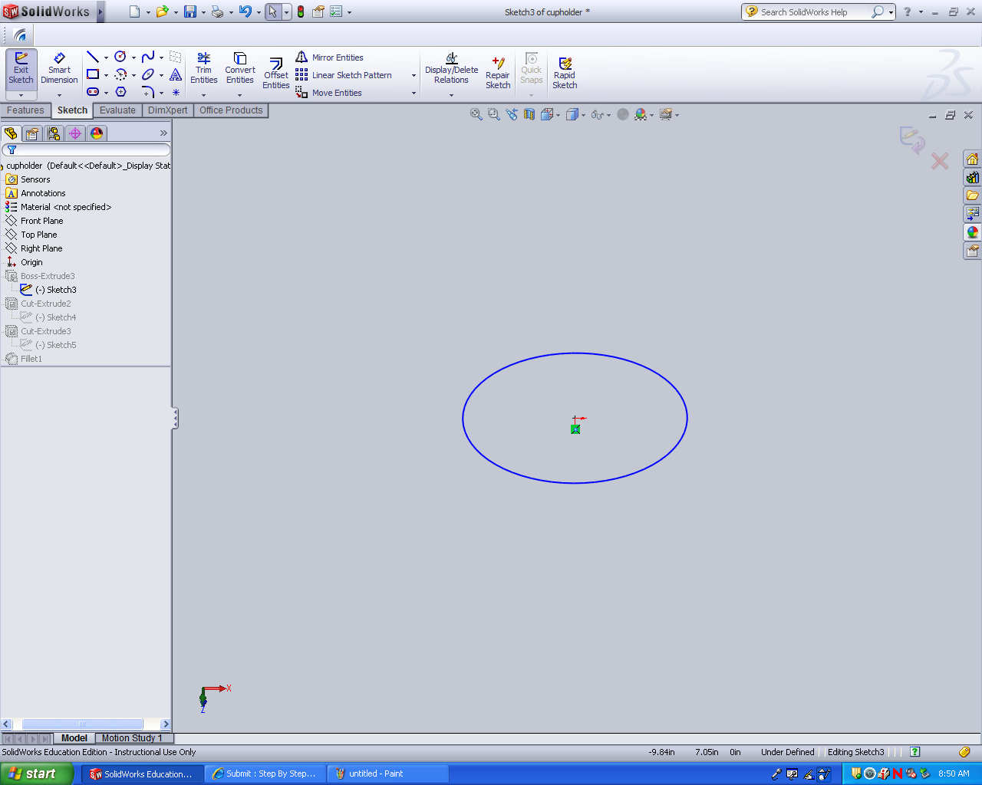This screenshot has width=982, height=785.
Task: Select the Model tab at bottom
Action: coord(74,738)
